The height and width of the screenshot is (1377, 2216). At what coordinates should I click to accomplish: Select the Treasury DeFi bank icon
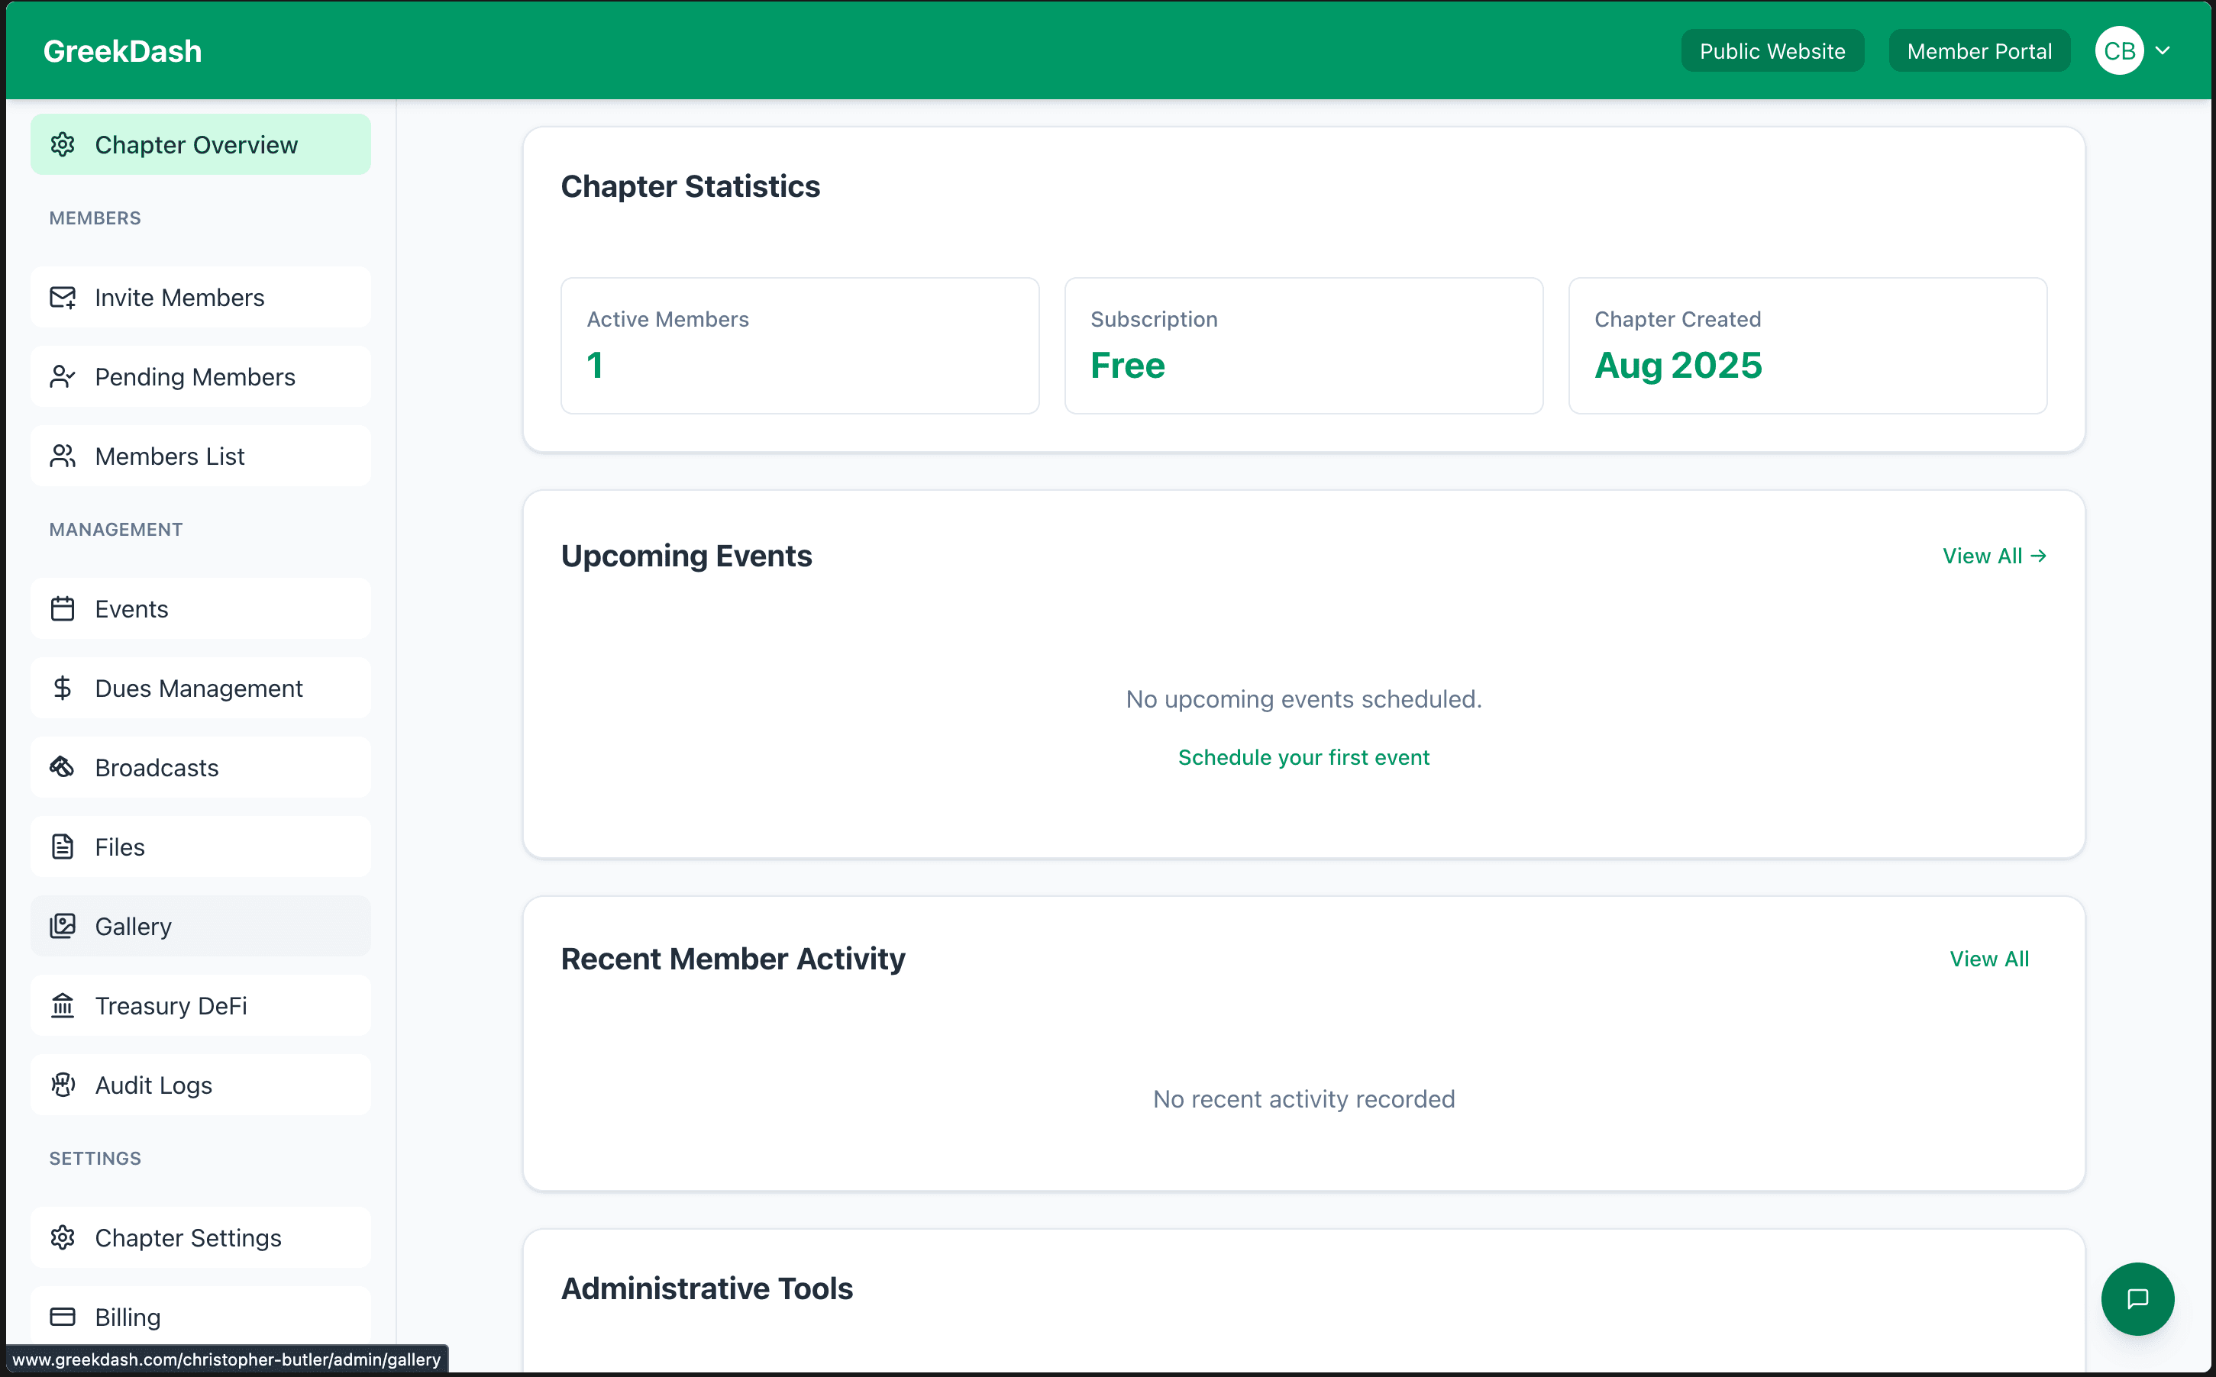[x=62, y=1005]
